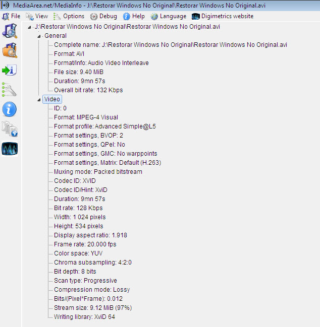Select 'Format: MPEG-4 Visual' row
The height and width of the screenshot is (327, 320).
86,117
